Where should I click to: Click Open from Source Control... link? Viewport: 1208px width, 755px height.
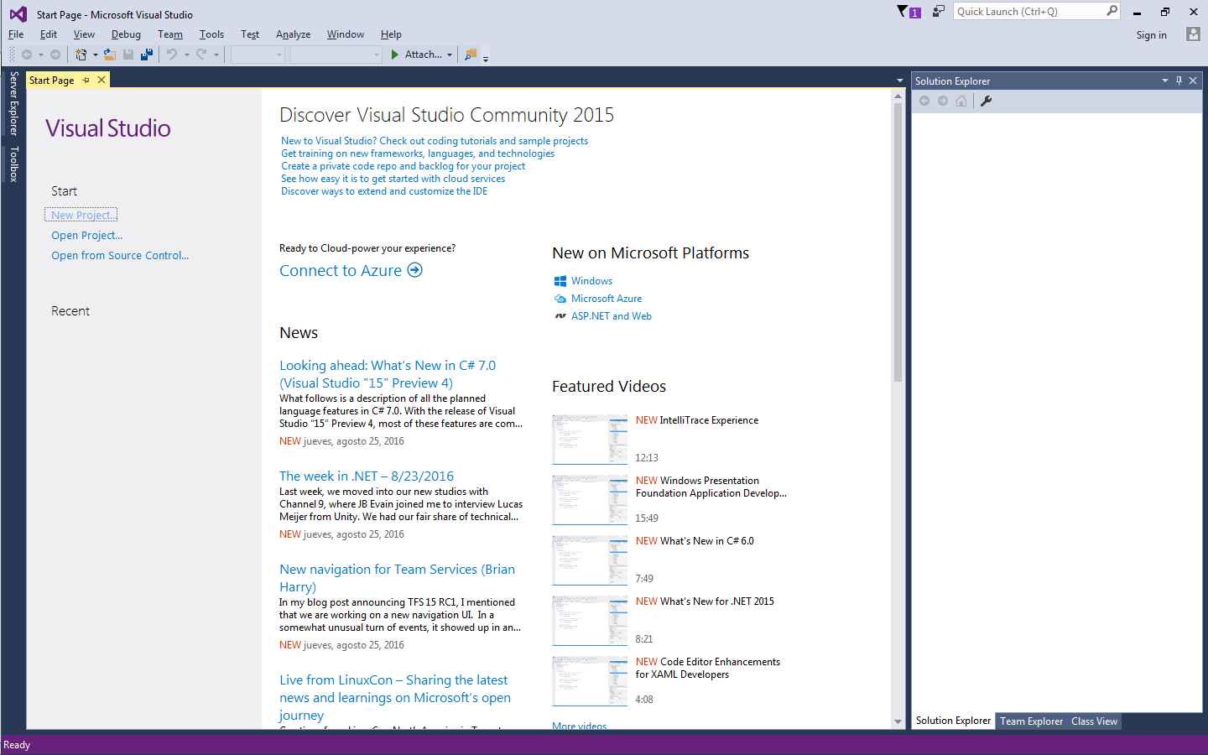click(x=120, y=256)
